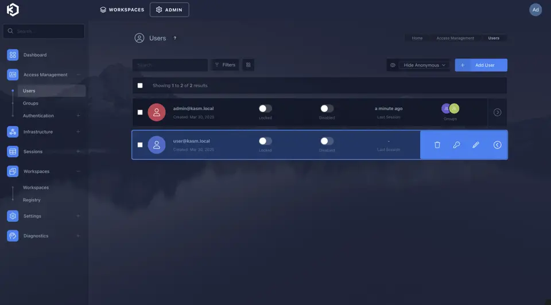
Task: Toggle Disabled for admin@kasm.local
Action: click(327, 108)
